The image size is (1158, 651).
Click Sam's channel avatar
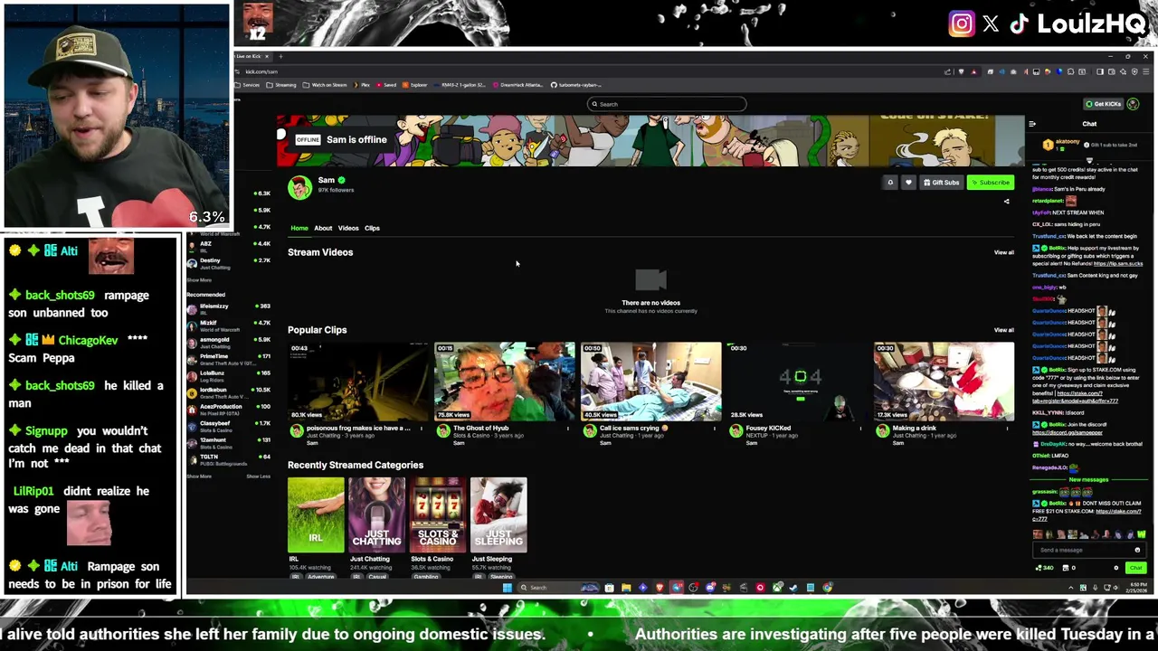point(299,187)
